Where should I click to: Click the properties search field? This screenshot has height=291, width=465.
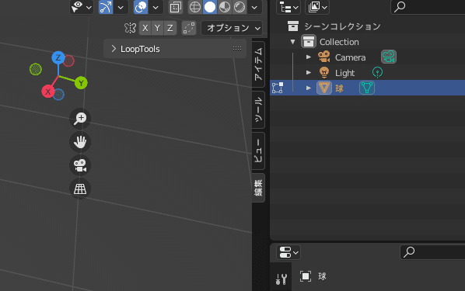pos(432,252)
